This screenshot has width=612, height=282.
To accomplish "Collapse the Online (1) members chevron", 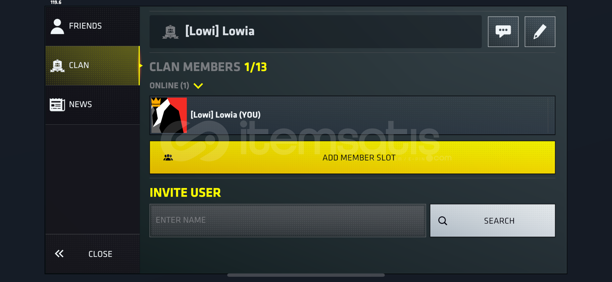I will click(x=198, y=86).
